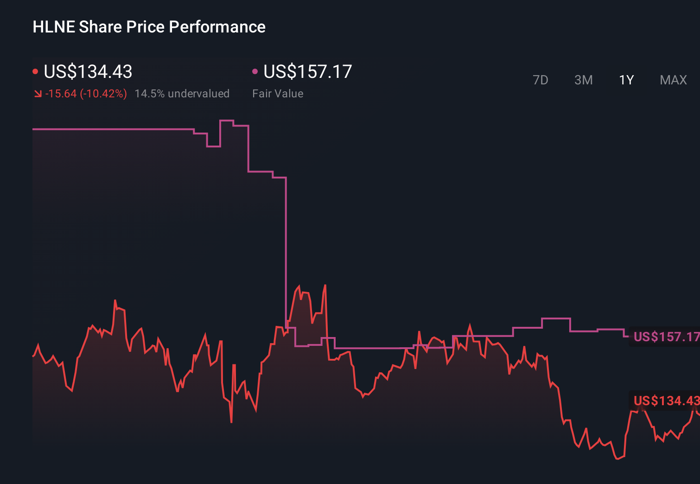
Task: Click the 14.5% undervalued text
Action: click(182, 93)
